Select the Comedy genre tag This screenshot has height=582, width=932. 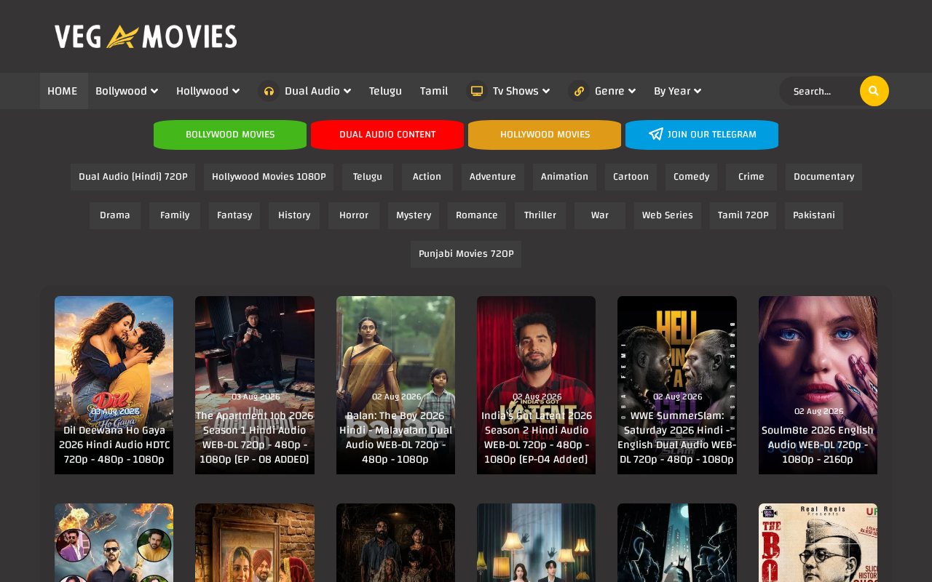tap(691, 177)
